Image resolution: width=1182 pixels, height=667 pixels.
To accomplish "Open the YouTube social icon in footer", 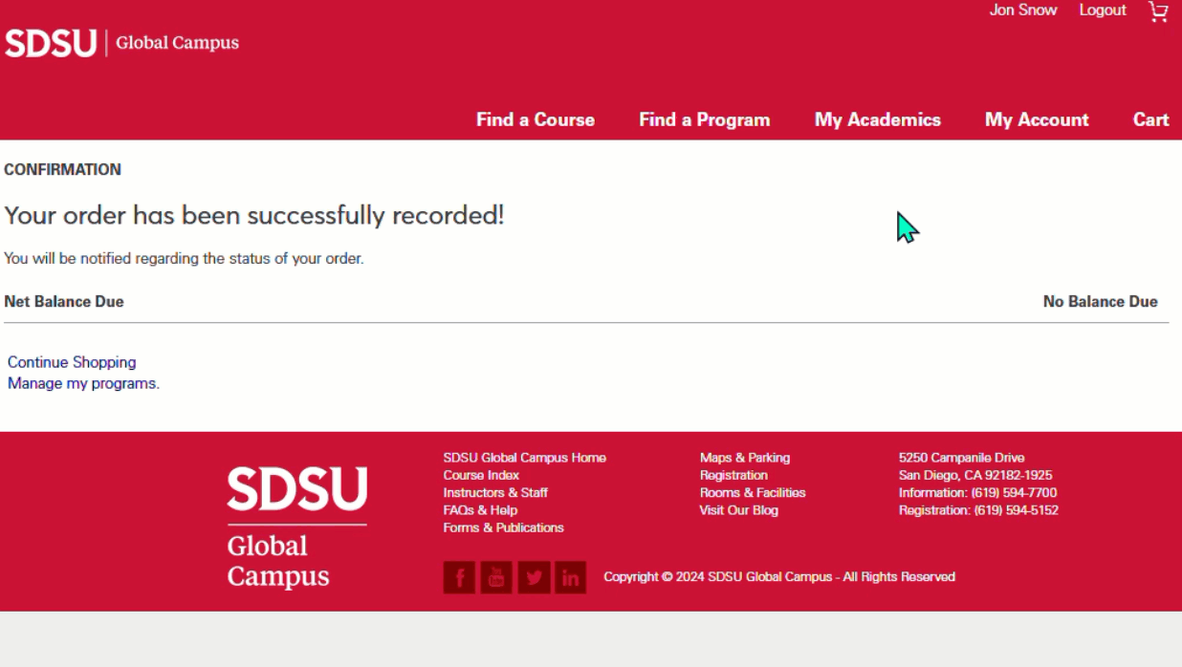I will tap(496, 577).
